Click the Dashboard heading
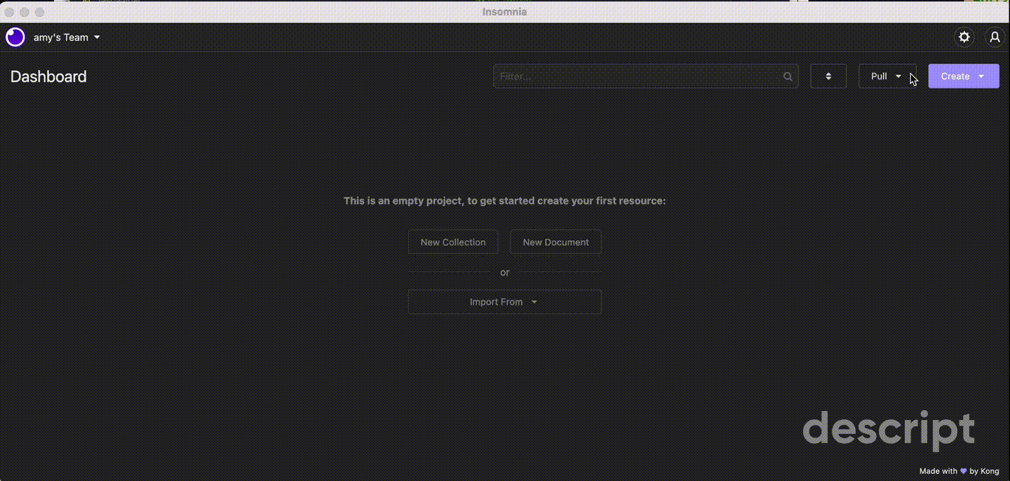 click(x=48, y=76)
